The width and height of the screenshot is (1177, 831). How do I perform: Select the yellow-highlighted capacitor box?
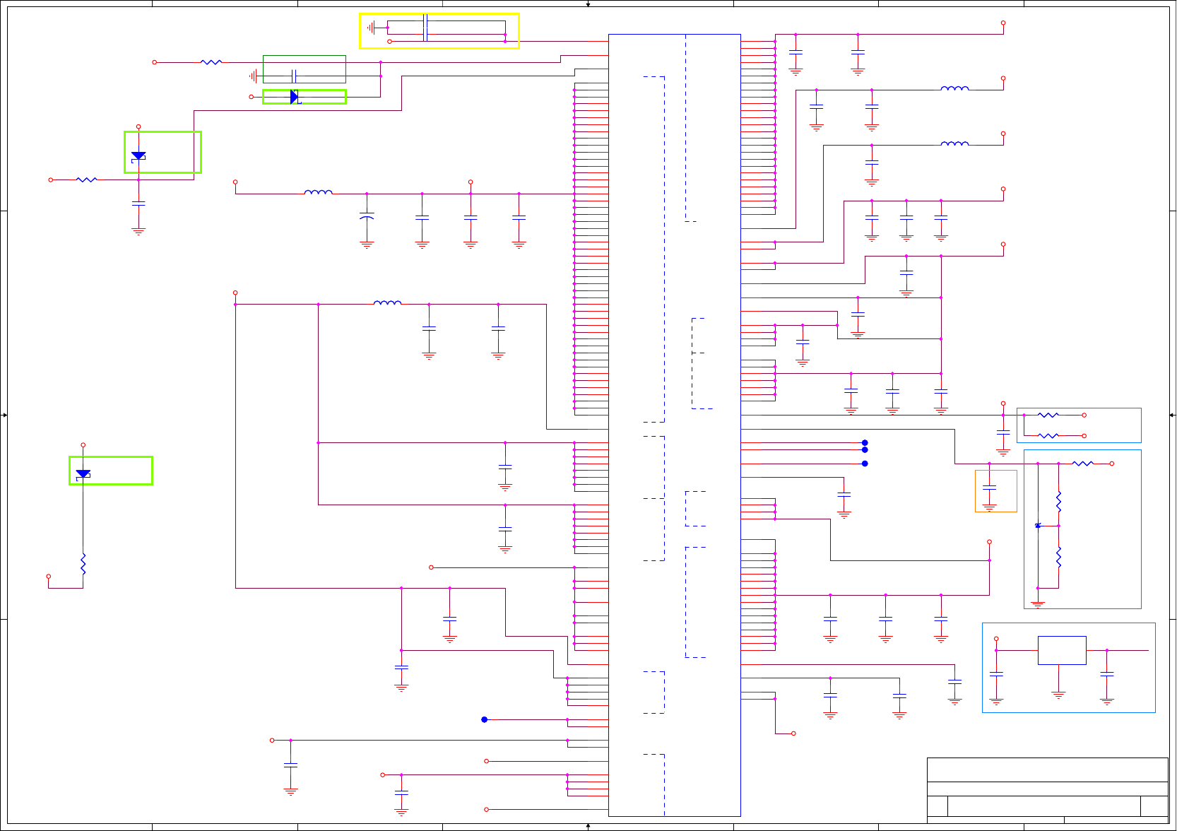[439, 31]
